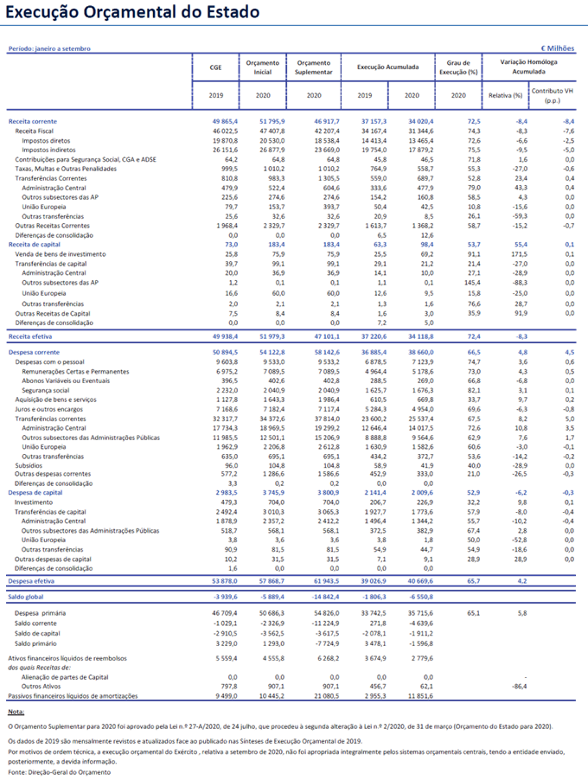Click 'Remunerações Certas e Permanentes' label
This screenshot has height=780, width=588.
pos(75,372)
